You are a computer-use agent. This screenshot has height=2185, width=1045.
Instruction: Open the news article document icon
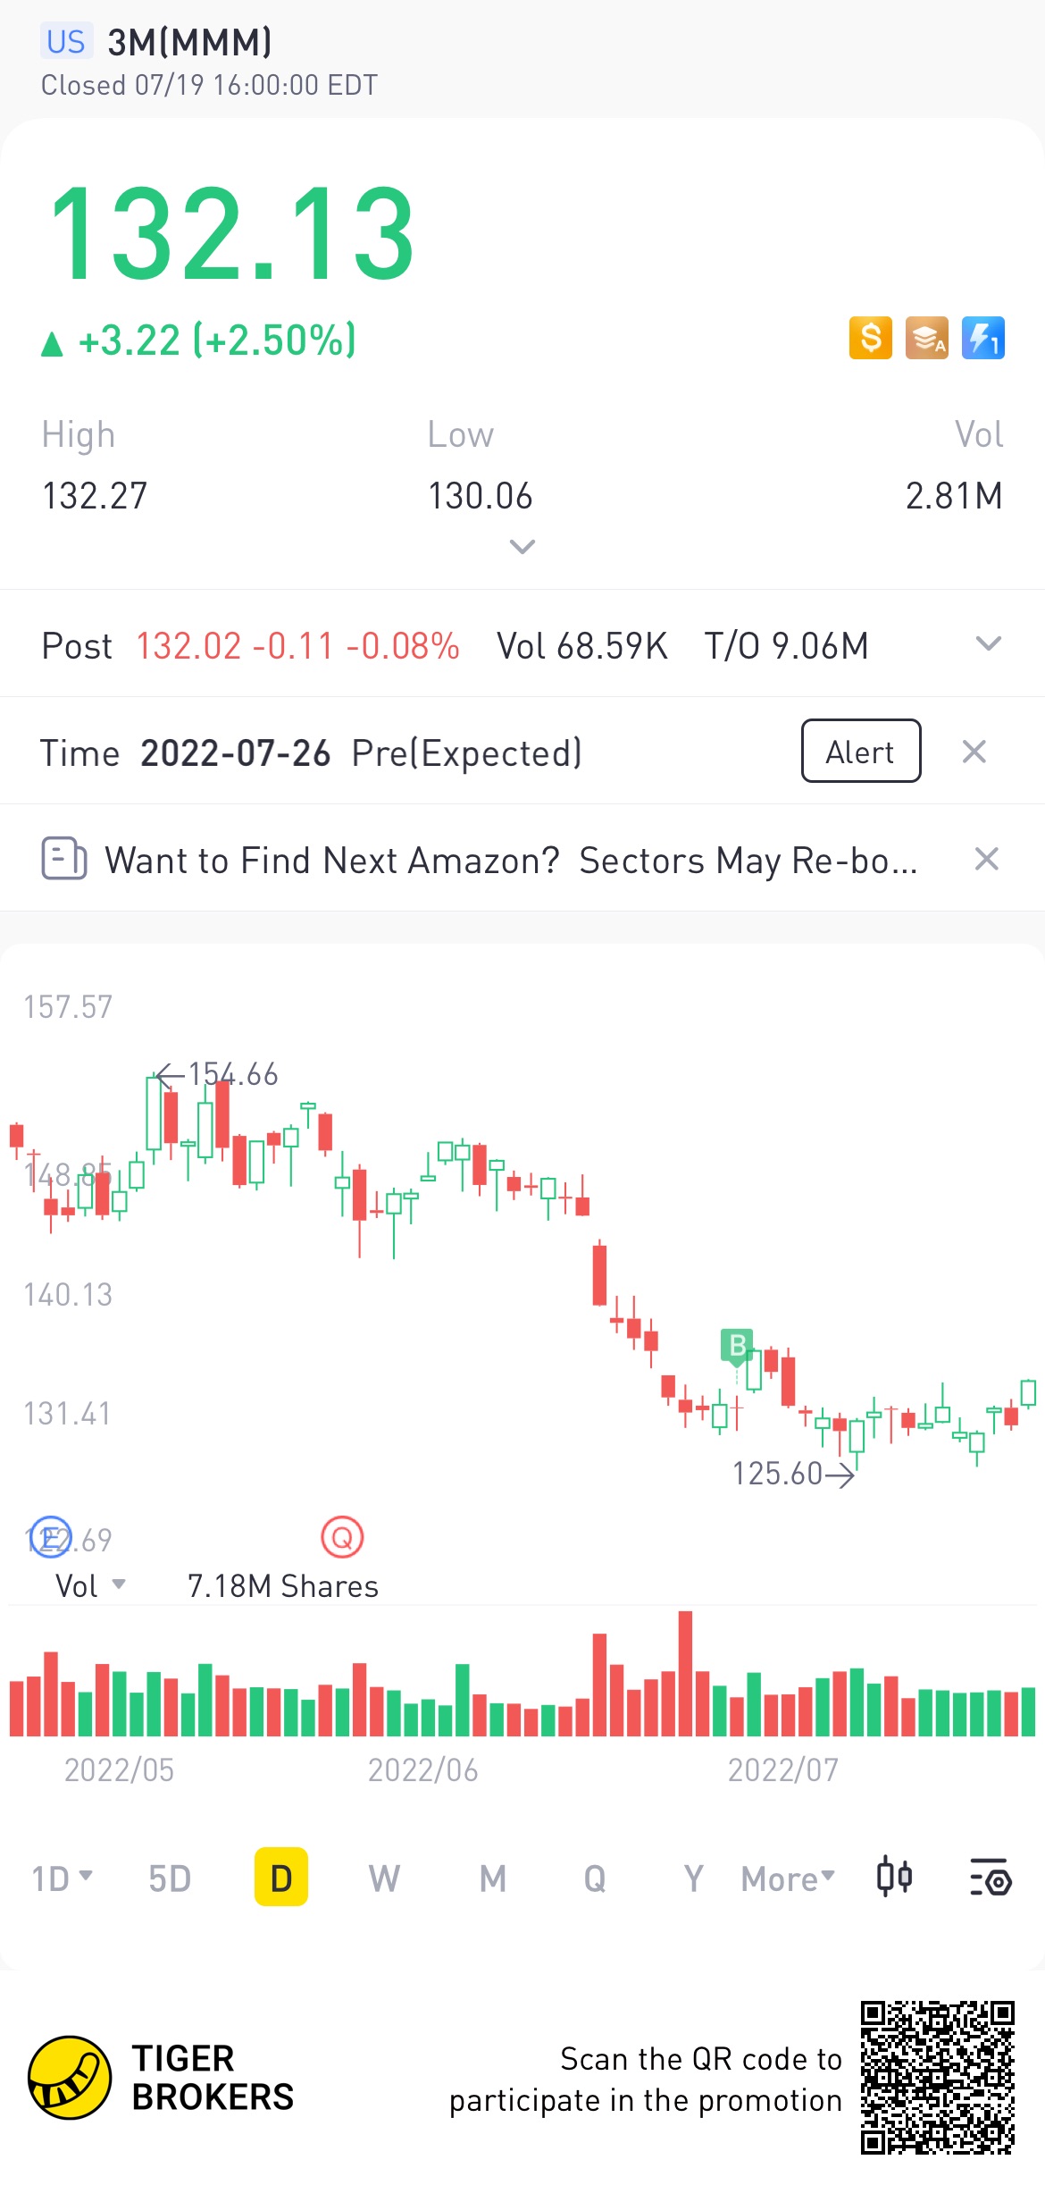pyautogui.click(x=64, y=859)
